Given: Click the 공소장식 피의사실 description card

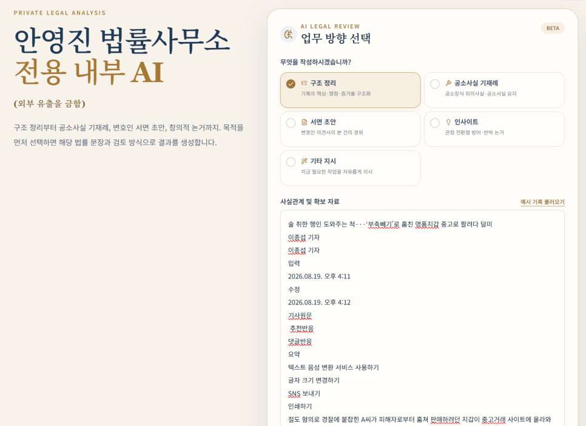Looking at the screenshot, I should click(494, 90).
